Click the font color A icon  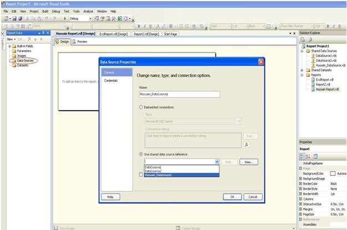157,27
